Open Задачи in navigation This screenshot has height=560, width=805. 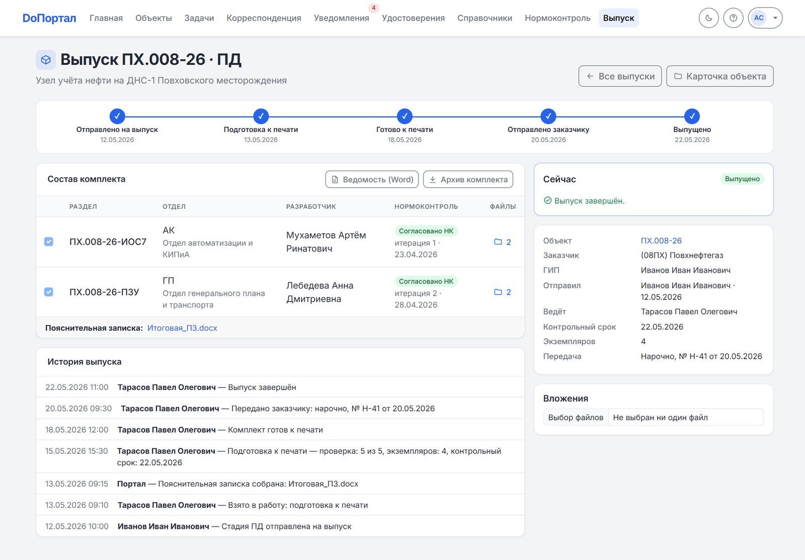pos(199,18)
